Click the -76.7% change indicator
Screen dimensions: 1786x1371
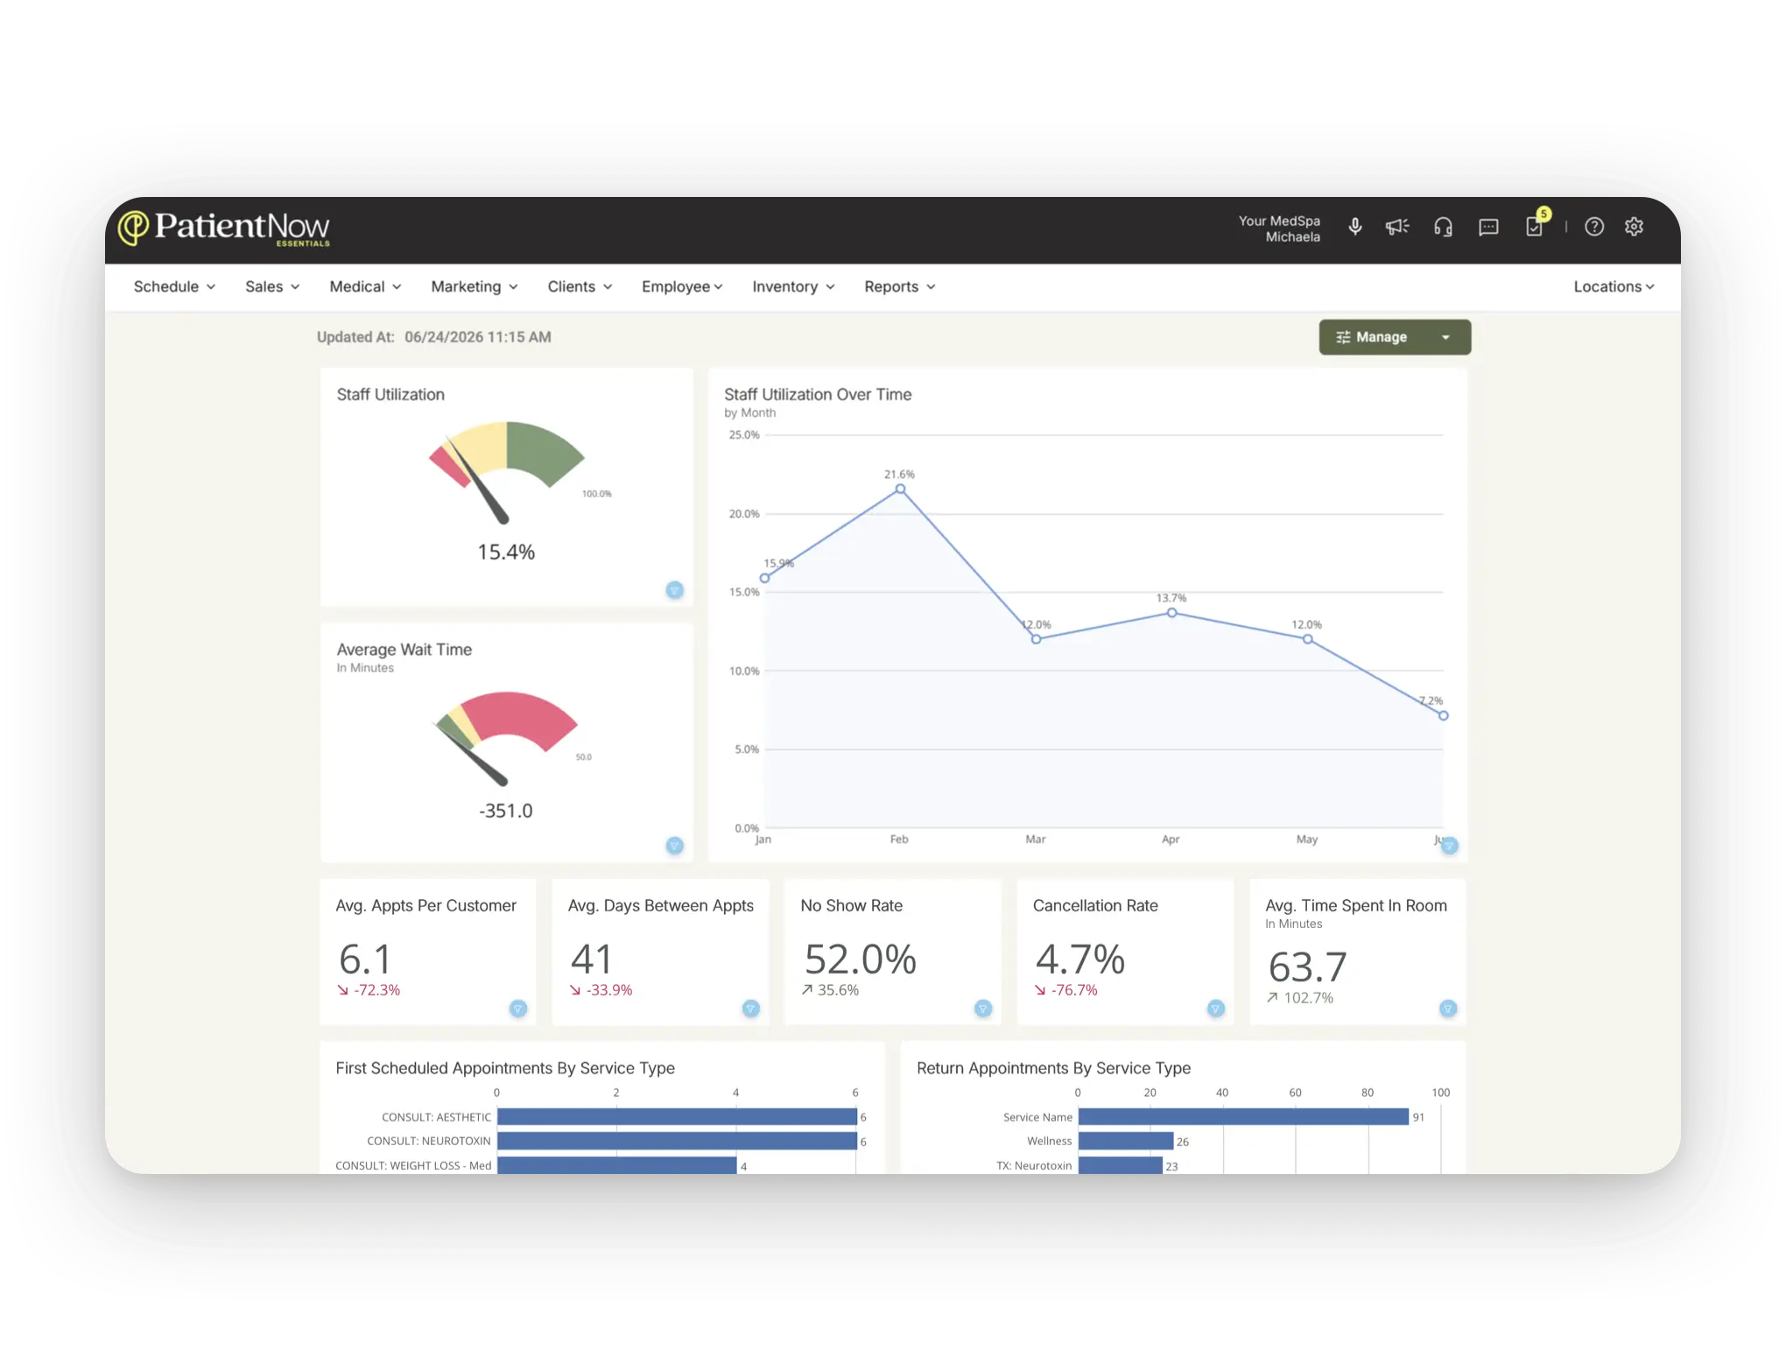point(1065,990)
